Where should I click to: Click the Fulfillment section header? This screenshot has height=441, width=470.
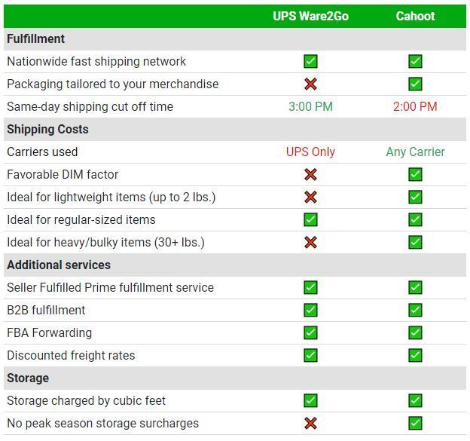36,38
